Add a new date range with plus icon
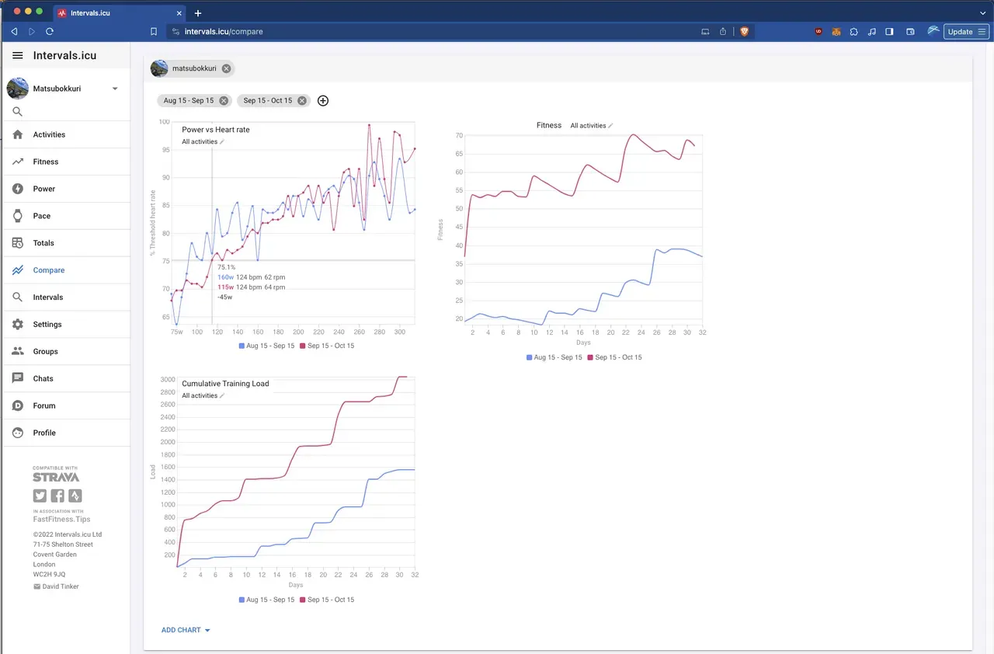The image size is (994, 654). click(323, 101)
